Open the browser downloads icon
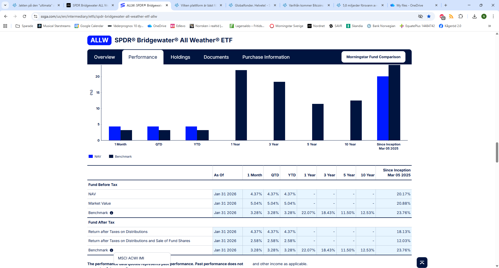 point(475,16)
